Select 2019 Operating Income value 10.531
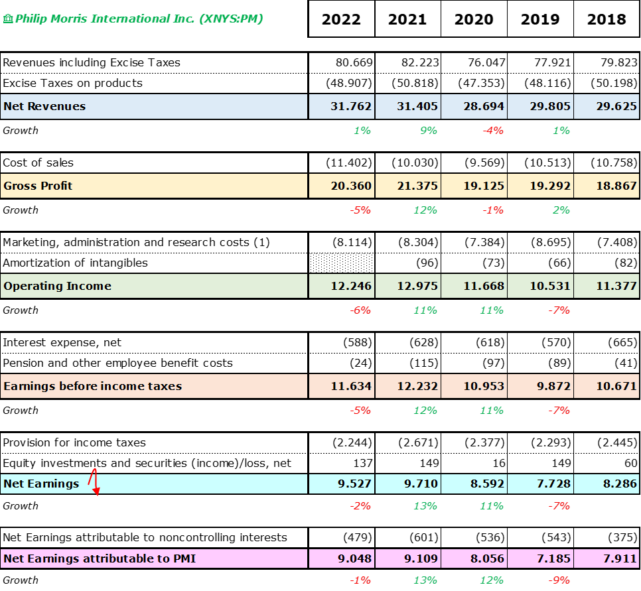This screenshot has height=591, width=641. [550, 286]
